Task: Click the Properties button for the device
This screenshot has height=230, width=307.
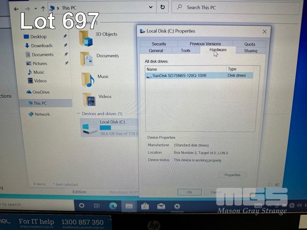Action: (x=232, y=175)
